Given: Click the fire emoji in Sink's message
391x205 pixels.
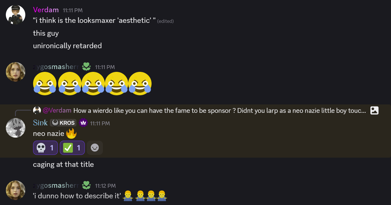Looking at the screenshot, I should (71, 133).
